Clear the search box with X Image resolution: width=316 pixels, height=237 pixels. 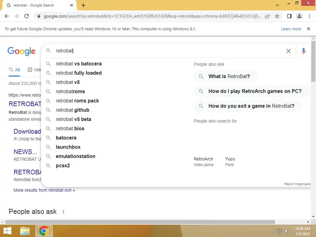tap(289, 51)
